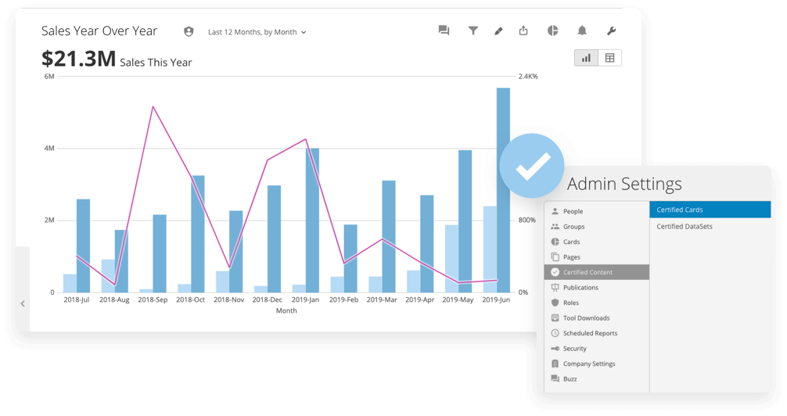
Task: Open Buzz in Admin Settings
Action: click(x=597, y=379)
